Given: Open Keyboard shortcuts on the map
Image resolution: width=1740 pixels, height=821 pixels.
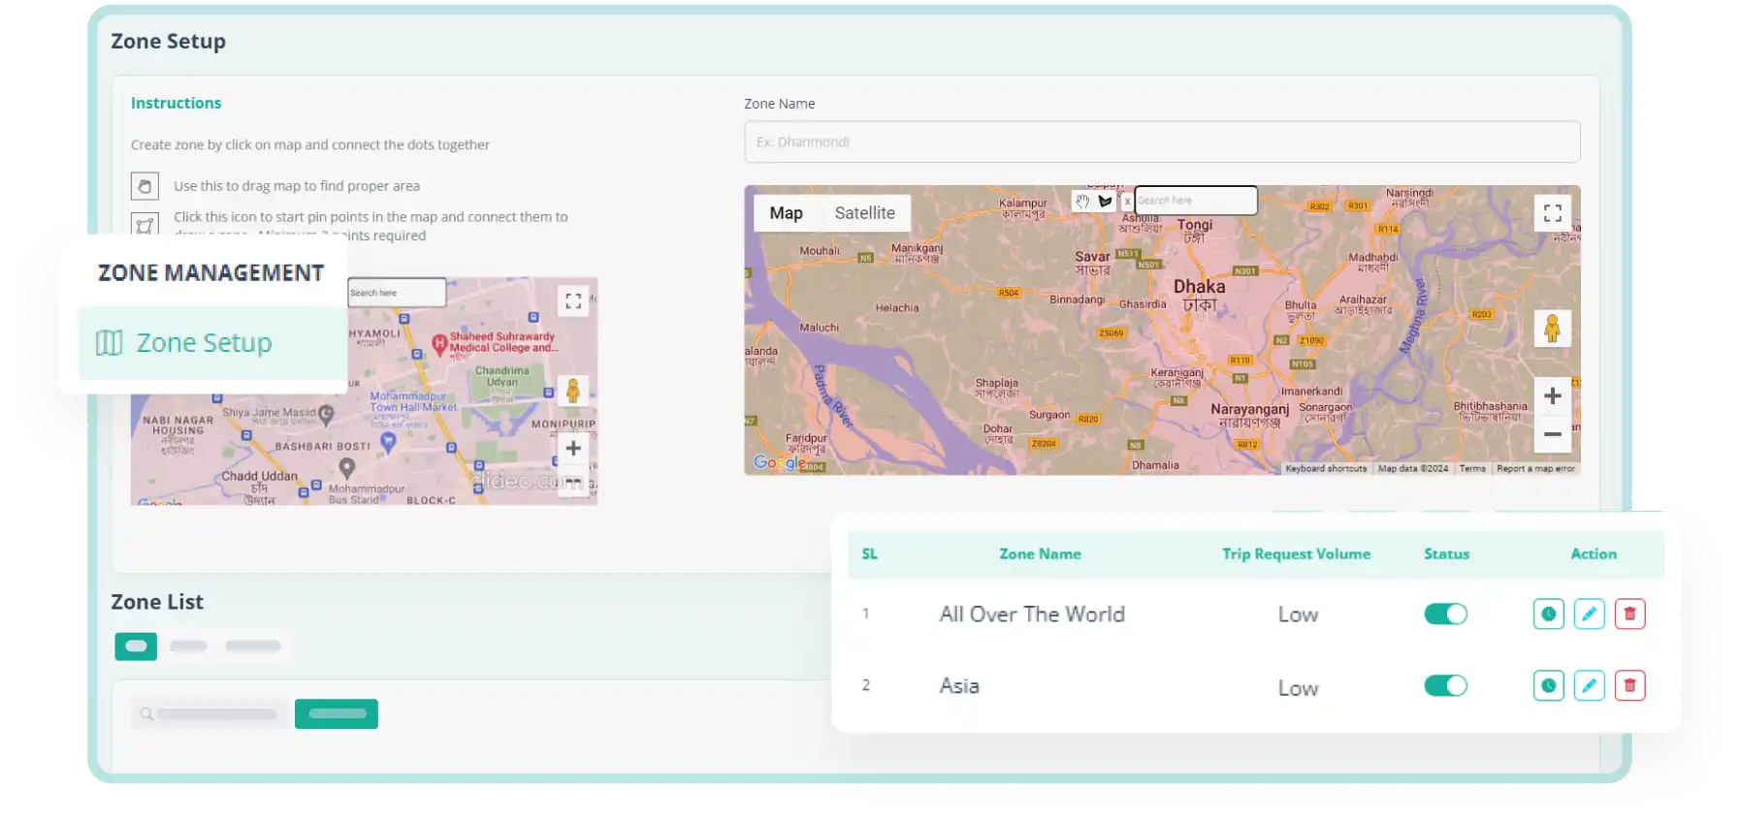Looking at the screenshot, I should (x=1326, y=468).
